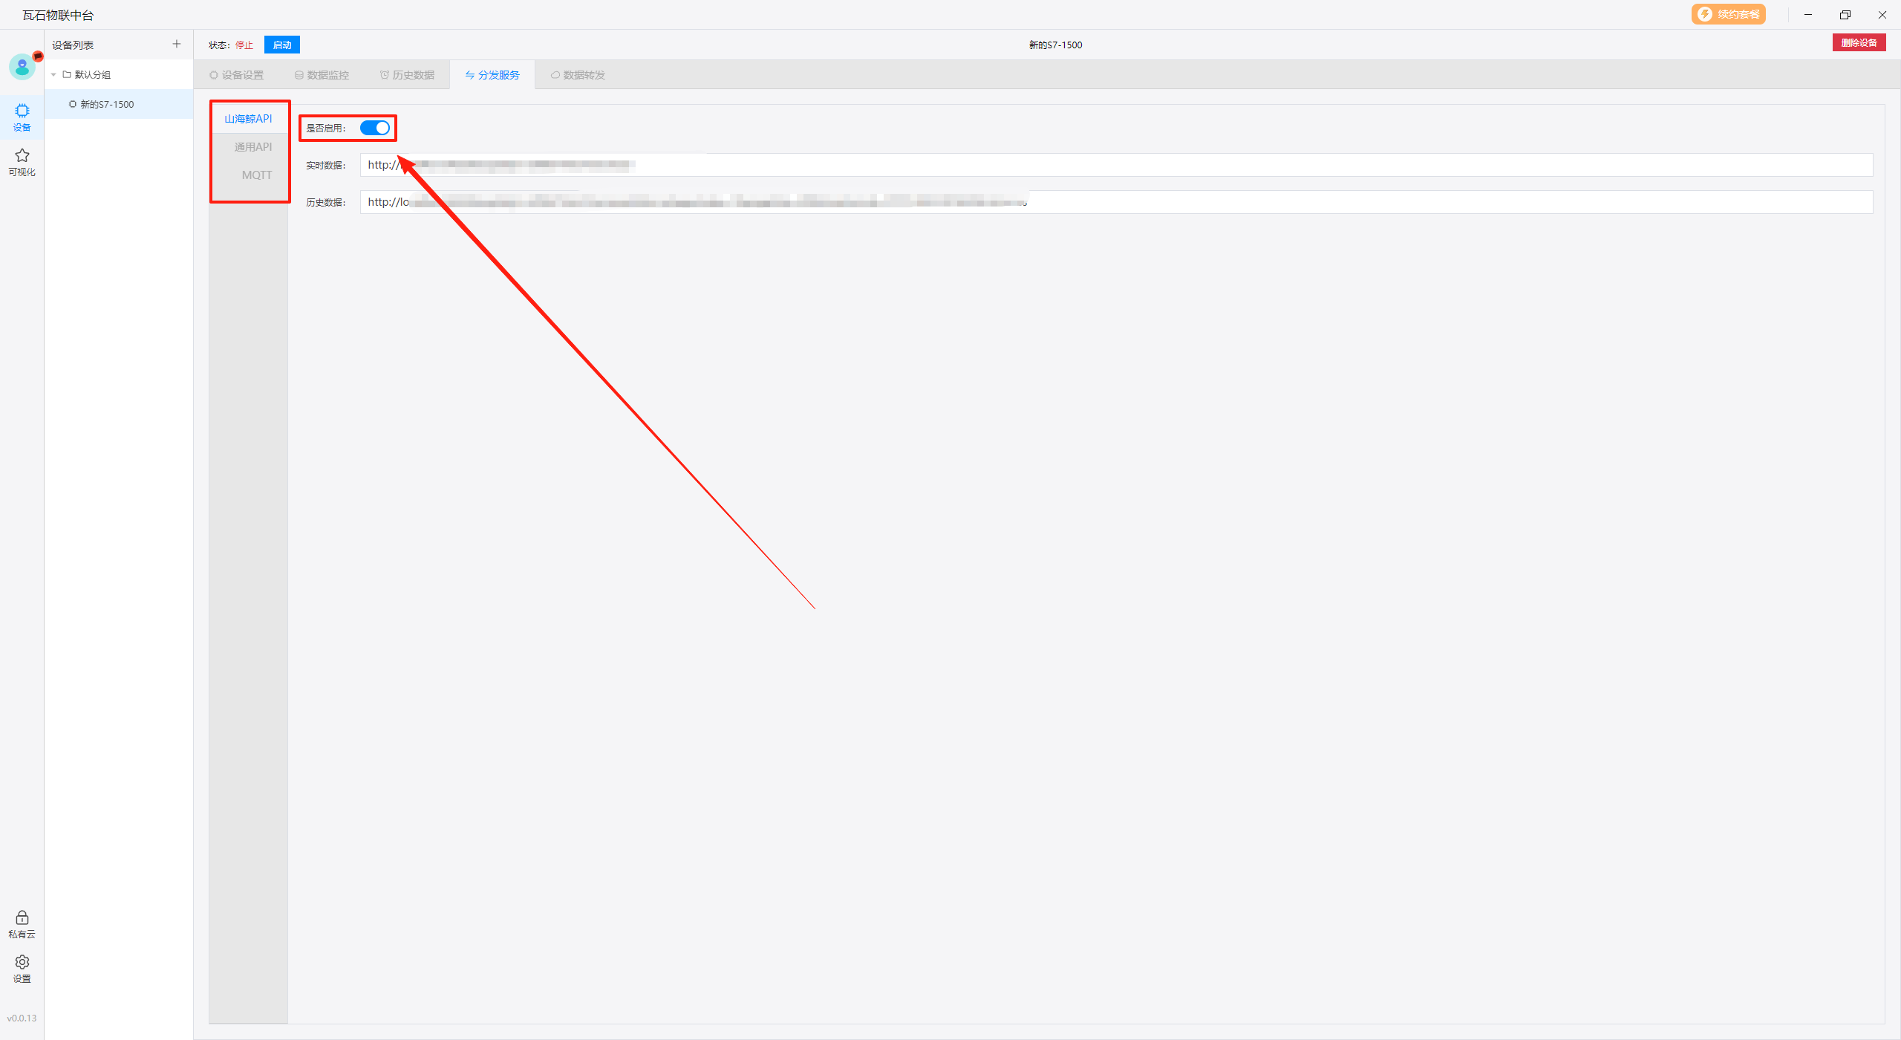Switch to 设备设置 tab
Image resolution: width=1901 pixels, height=1040 pixels.
click(x=237, y=75)
